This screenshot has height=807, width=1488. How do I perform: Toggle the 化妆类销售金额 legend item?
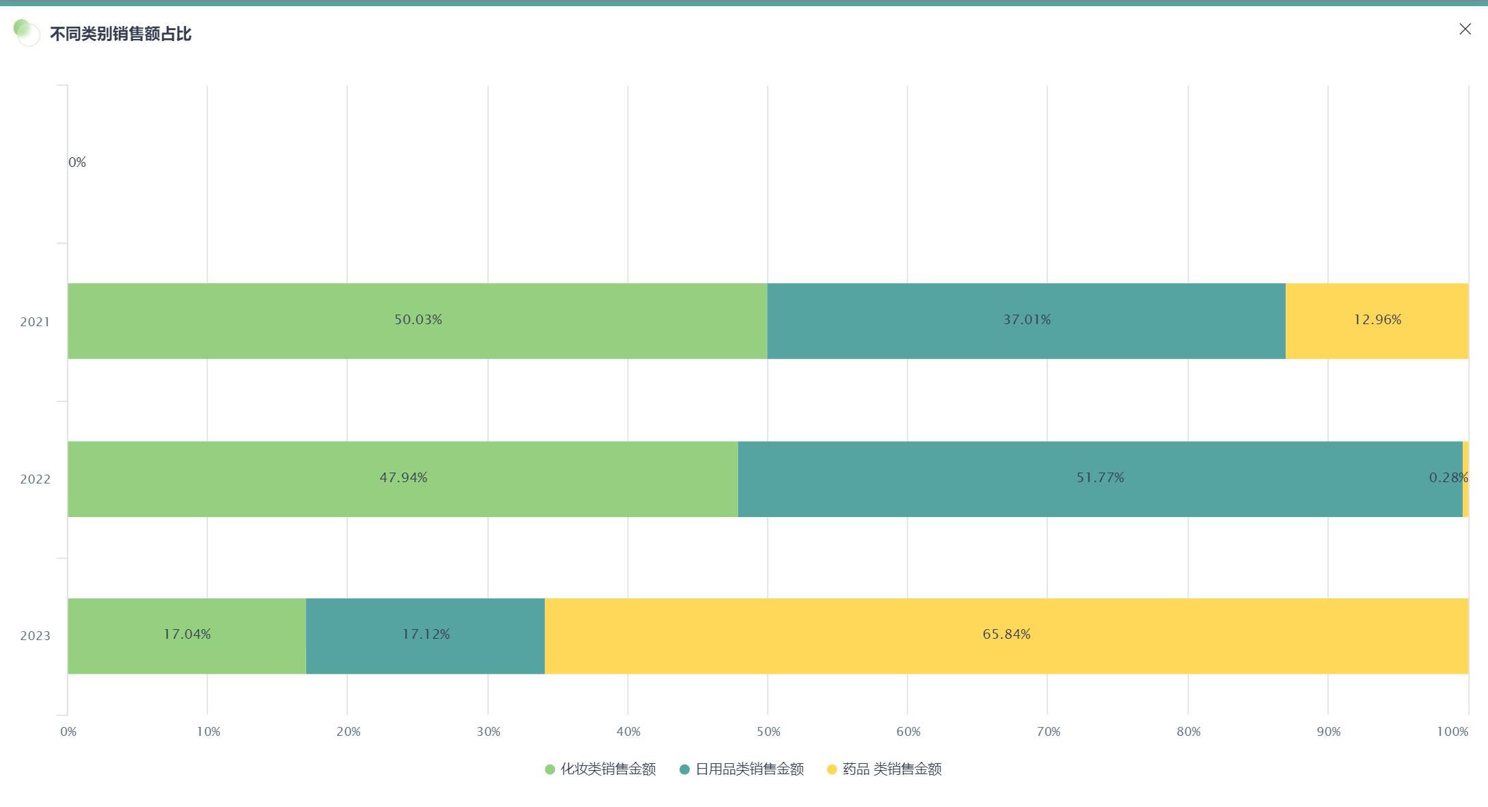(608, 769)
